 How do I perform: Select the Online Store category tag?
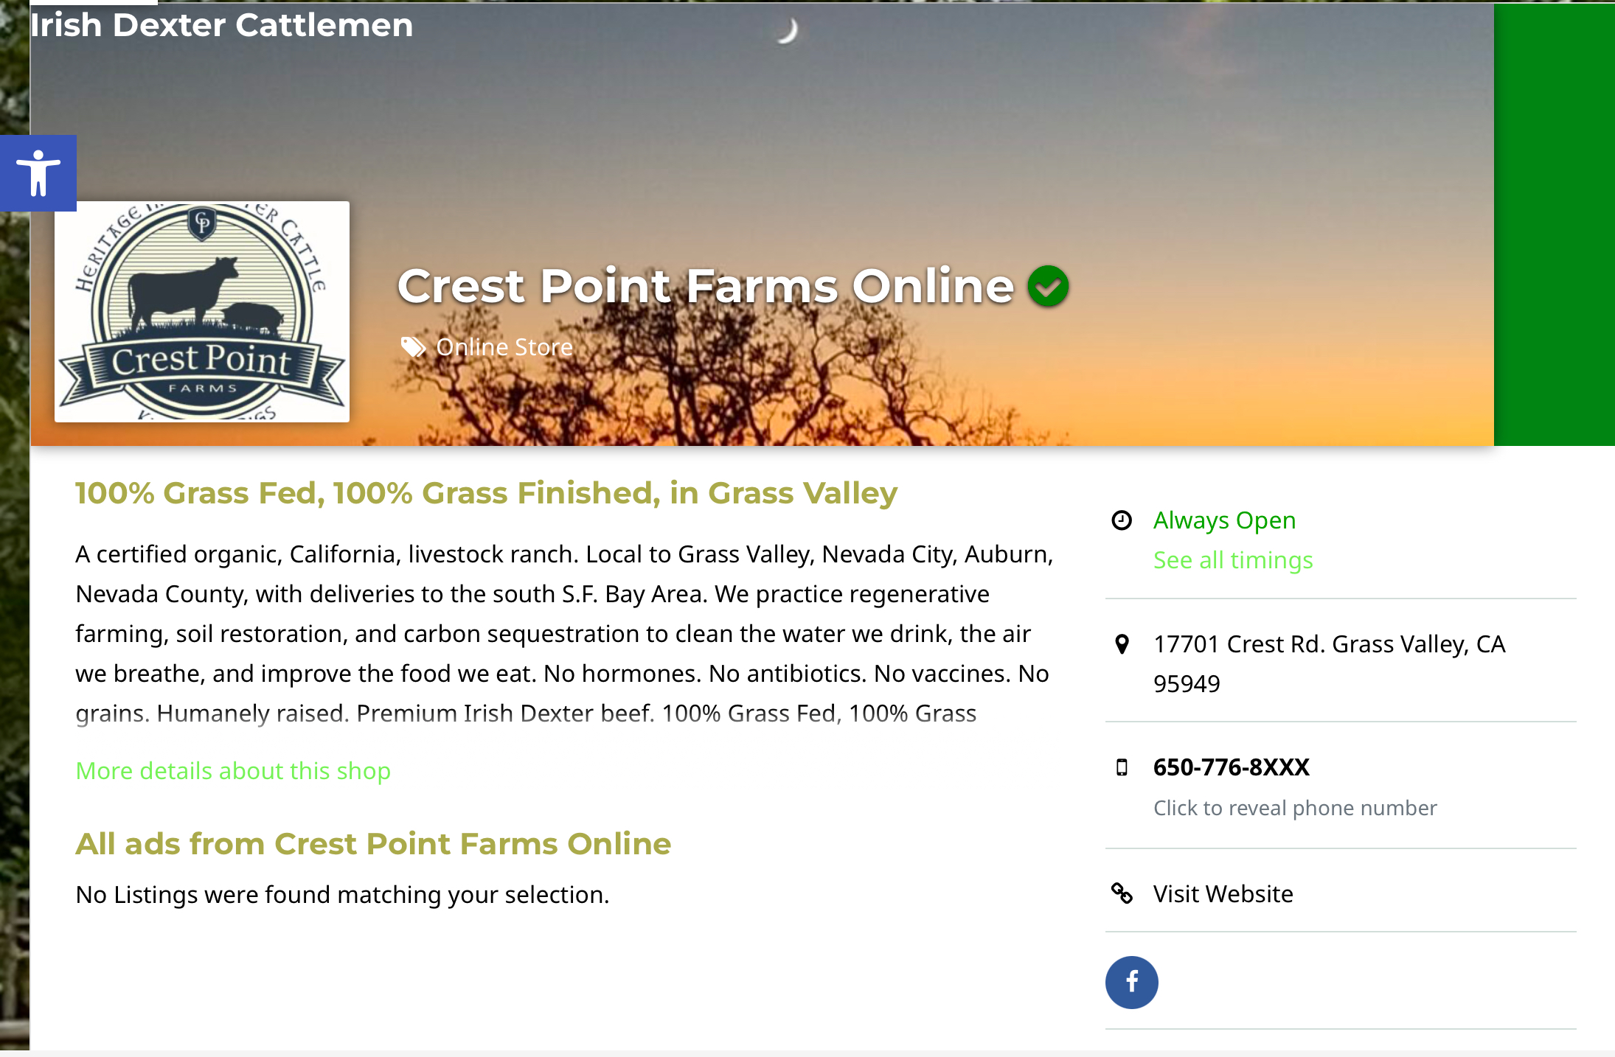coord(504,347)
